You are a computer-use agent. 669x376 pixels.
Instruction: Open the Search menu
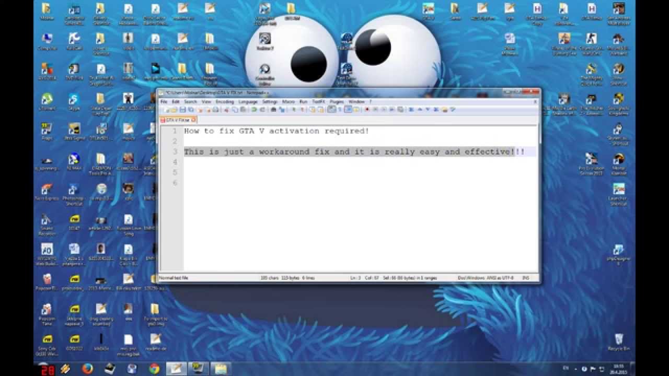(x=190, y=101)
